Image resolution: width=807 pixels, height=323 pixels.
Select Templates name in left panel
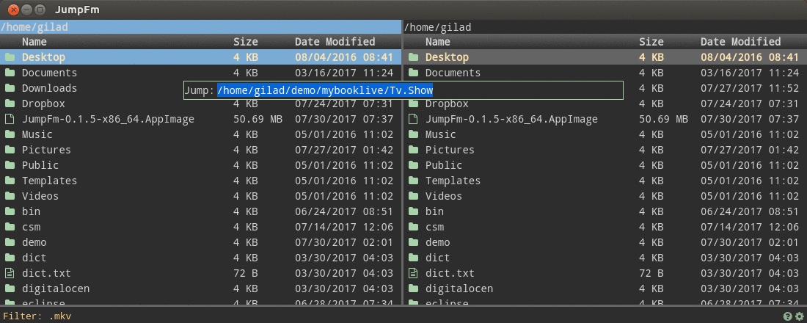pos(49,181)
